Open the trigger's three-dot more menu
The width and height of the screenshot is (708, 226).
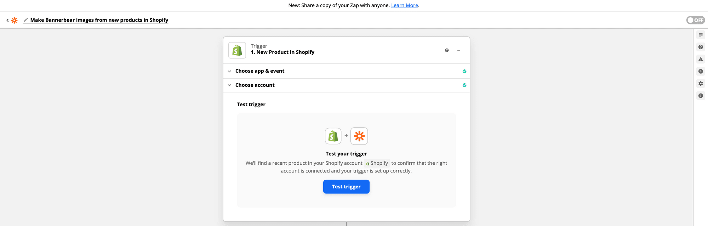[458, 50]
